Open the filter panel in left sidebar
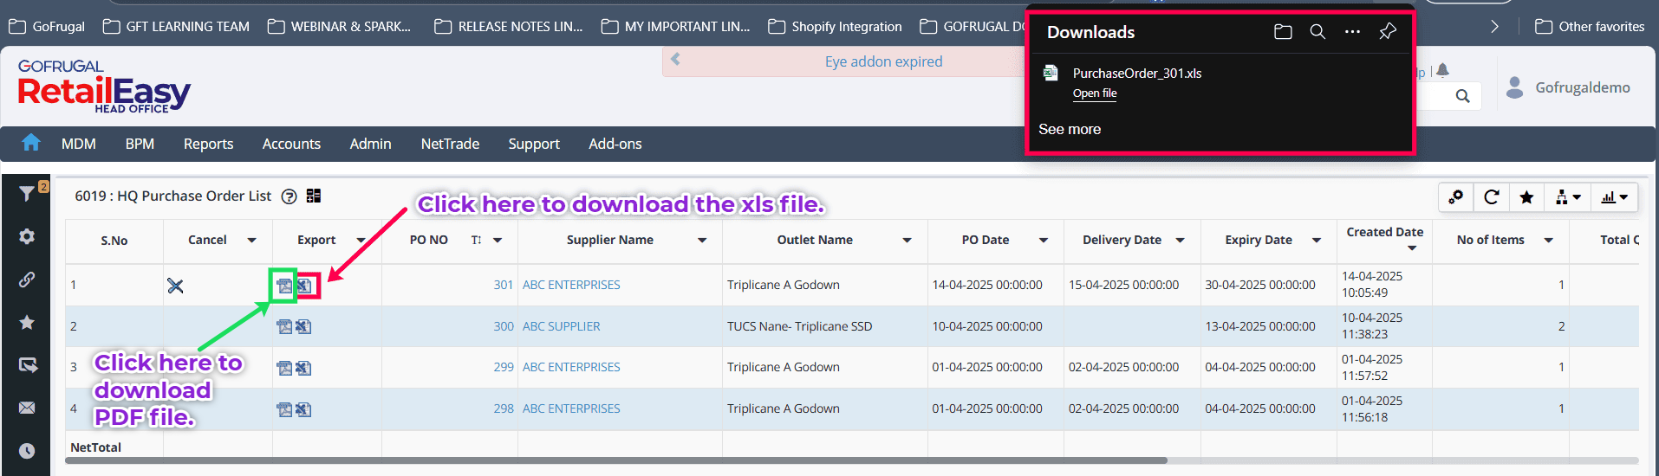This screenshot has height=476, width=1659. pos(27,194)
